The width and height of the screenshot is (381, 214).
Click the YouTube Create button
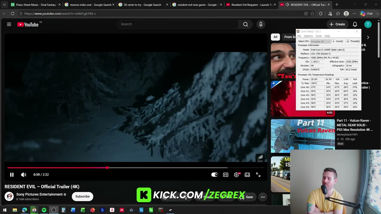(337, 24)
